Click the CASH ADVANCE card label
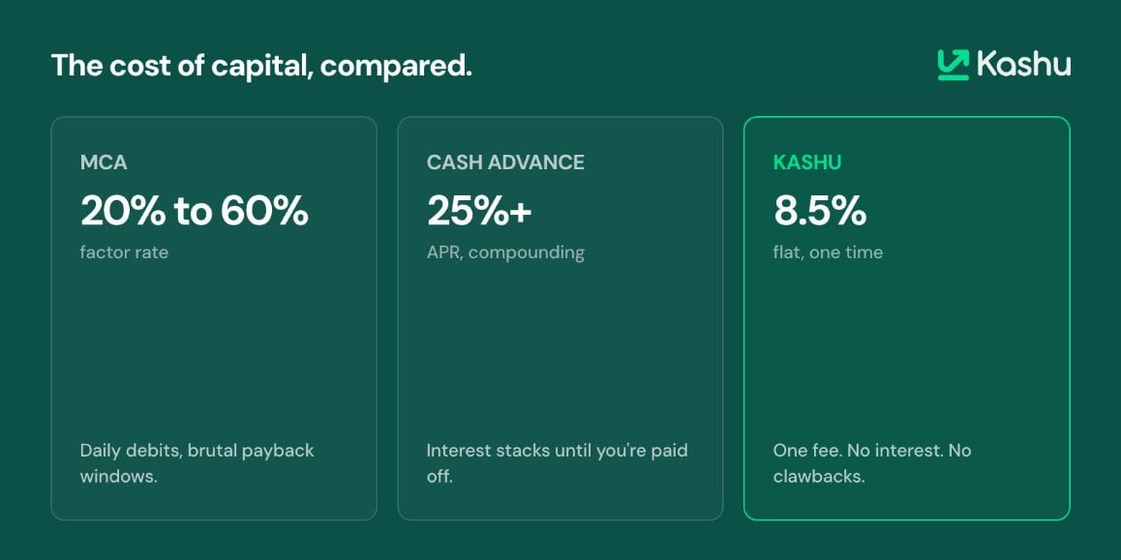Viewport: 1121px width, 560px height. pos(505,162)
